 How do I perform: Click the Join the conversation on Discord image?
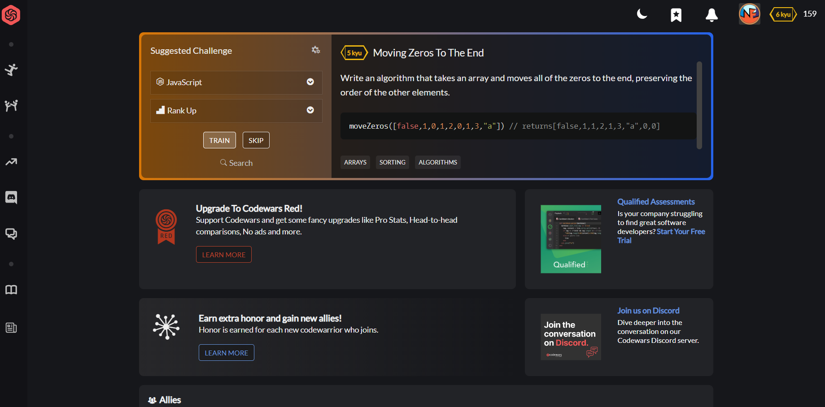(x=571, y=337)
